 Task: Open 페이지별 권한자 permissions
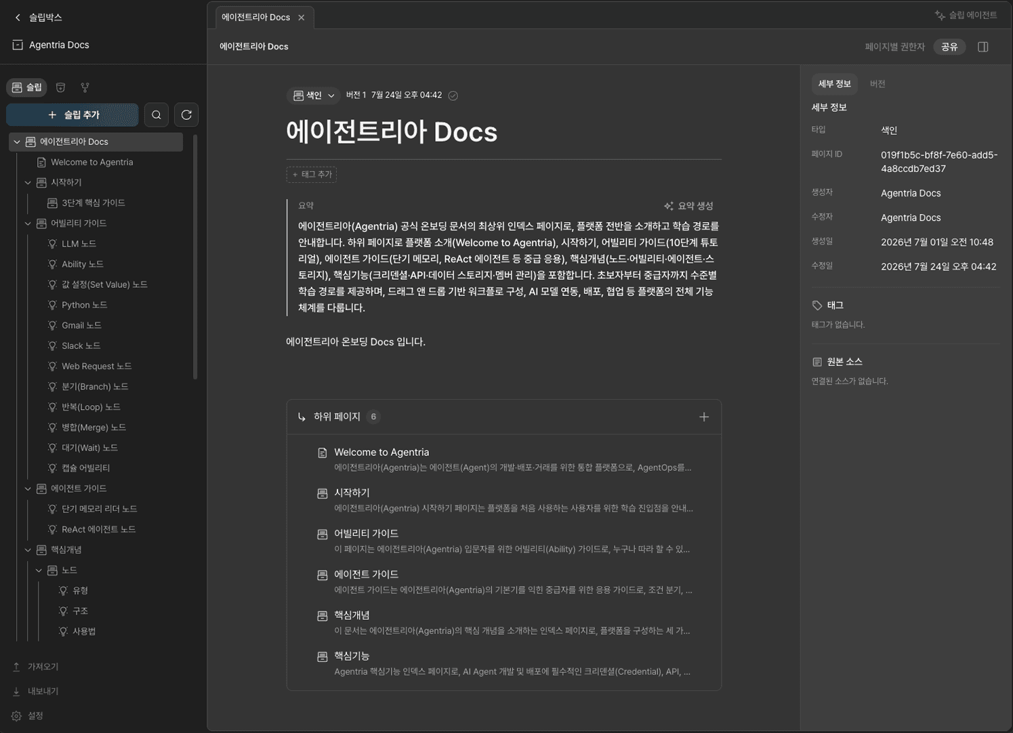894,47
